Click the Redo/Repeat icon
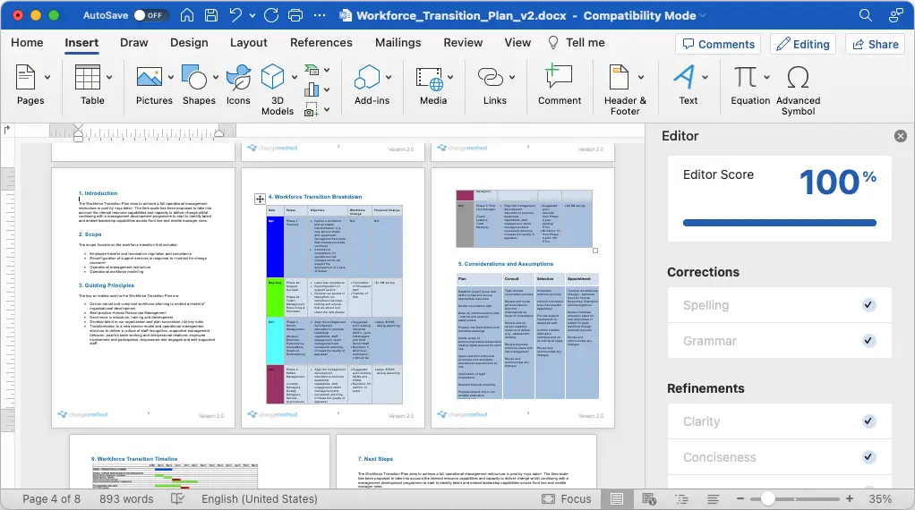This screenshot has height=510, width=915. 271,15
